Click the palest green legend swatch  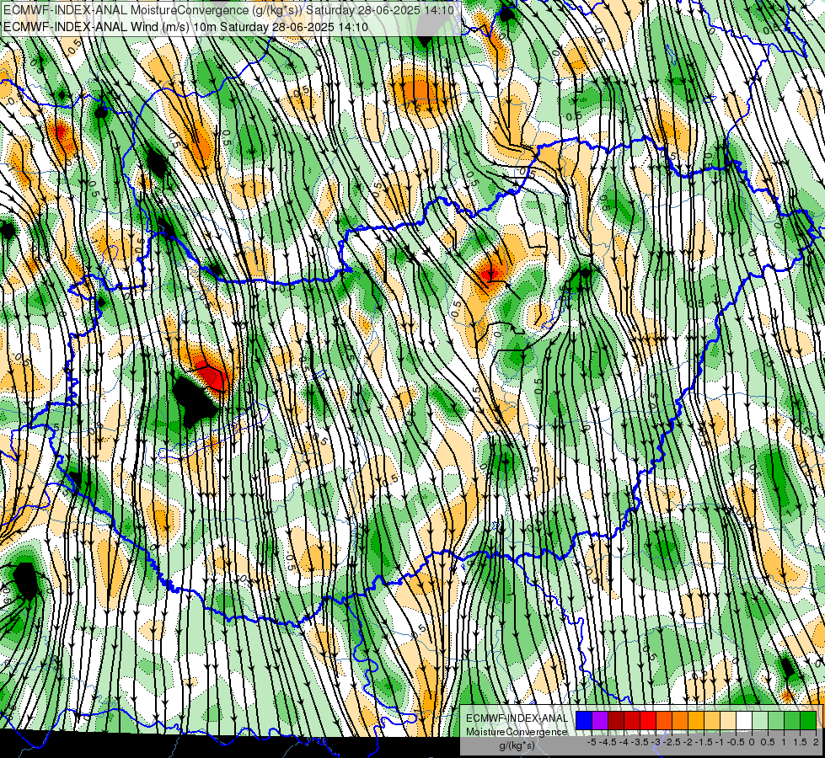760,720
